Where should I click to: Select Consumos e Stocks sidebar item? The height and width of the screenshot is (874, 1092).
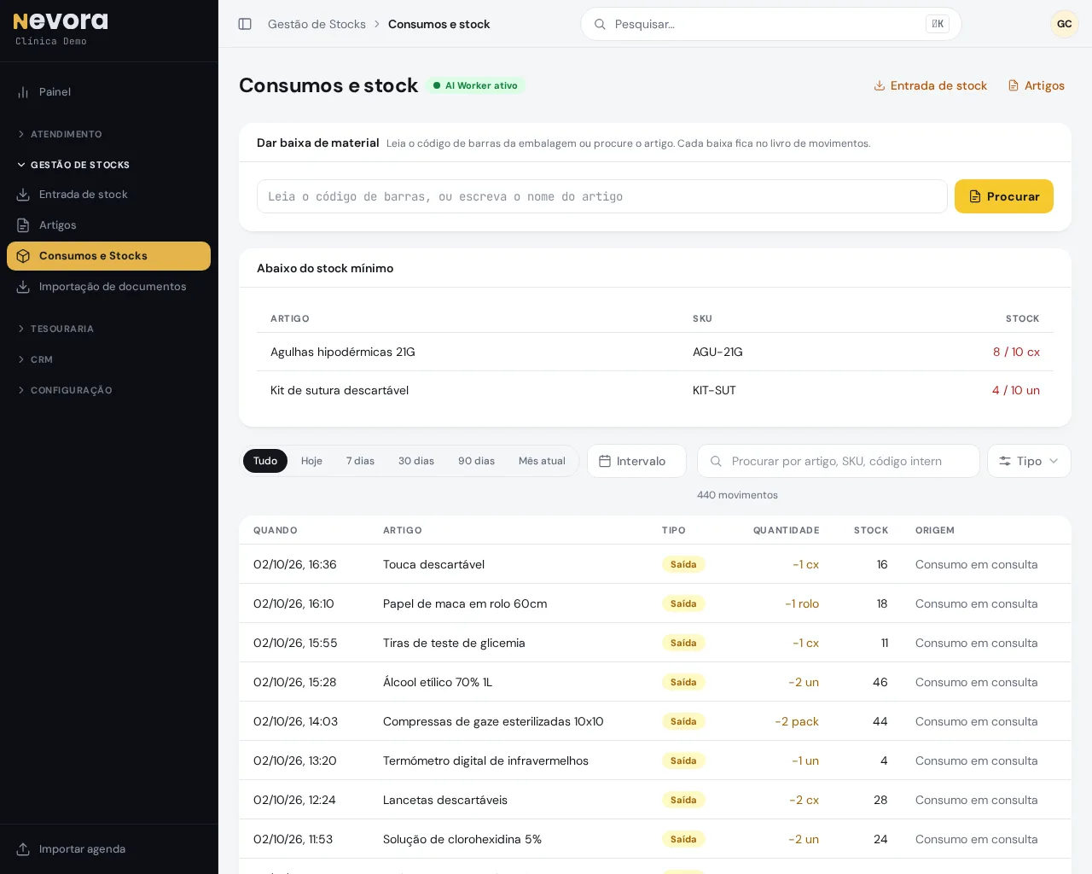point(108,256)
